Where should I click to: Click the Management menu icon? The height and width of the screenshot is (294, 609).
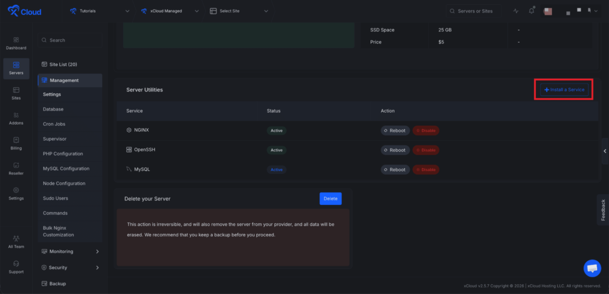tap(45, 80)
